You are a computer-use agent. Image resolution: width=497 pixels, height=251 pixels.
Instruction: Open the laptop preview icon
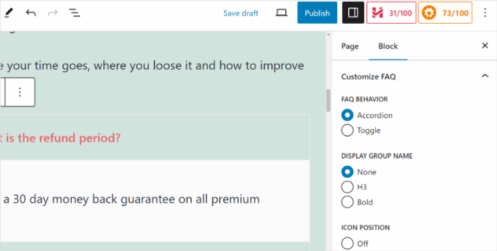click(281, 13)
